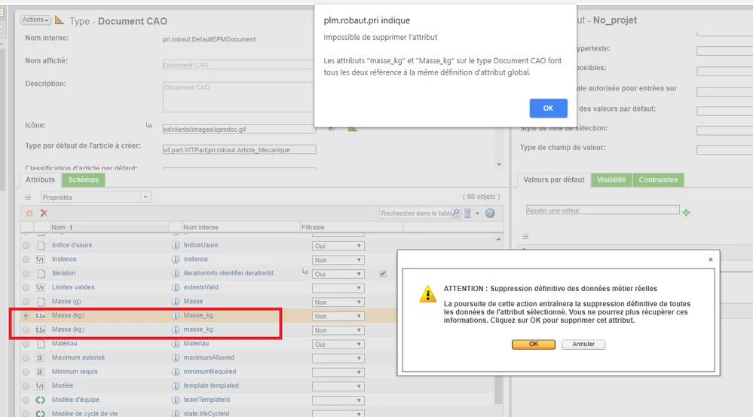
Task: Switch to the Attributs tab
Action: (41, 179)
